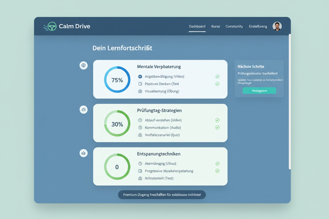Select the quiz icon for Notfalszenarien
The height and width of the screenshot is (219, 329).
[140, 135]
